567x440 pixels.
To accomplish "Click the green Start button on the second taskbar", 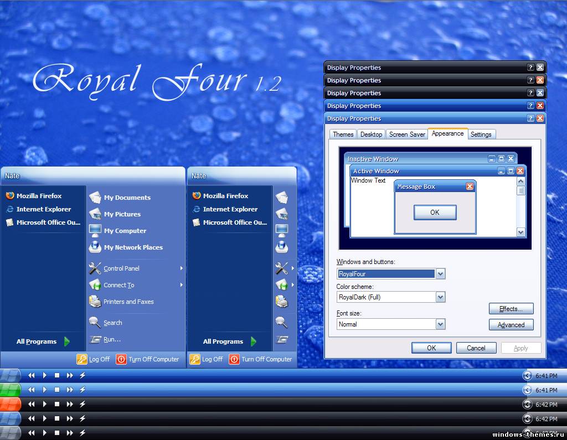I will click(x=11, y=390).
